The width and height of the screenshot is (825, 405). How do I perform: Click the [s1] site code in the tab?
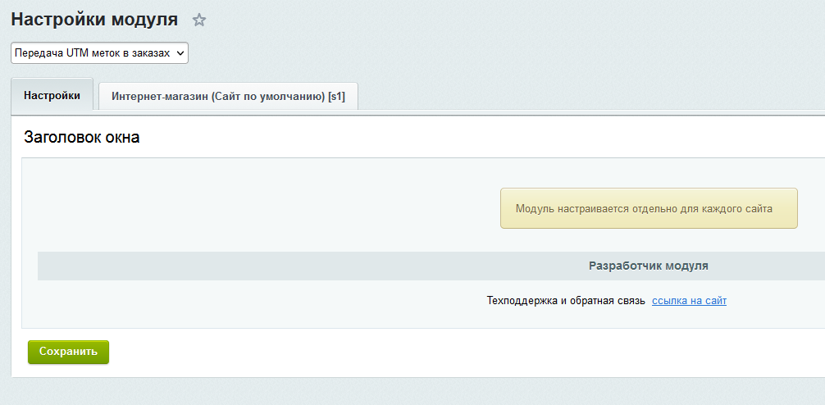[x=336, y=97]
